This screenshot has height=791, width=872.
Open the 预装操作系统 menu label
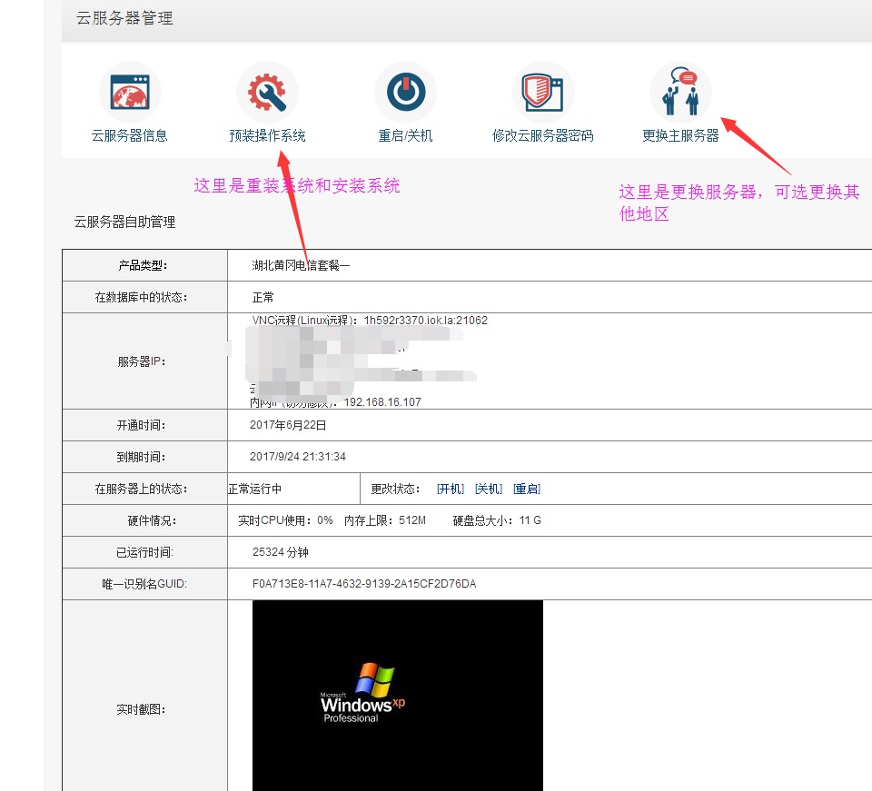point(267,136)
